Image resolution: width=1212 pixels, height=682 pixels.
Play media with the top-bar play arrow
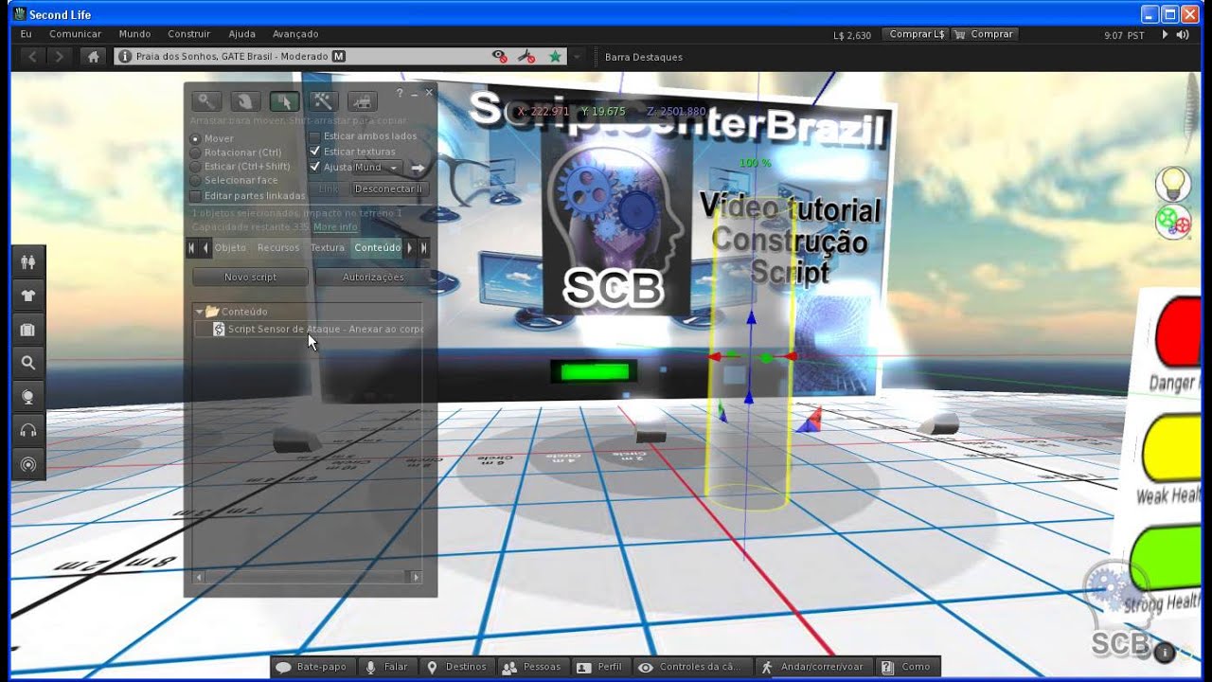(1165, 35)
